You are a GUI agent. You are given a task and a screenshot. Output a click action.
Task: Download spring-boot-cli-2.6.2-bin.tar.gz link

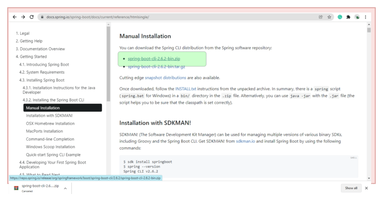click(x=156, y=67)
